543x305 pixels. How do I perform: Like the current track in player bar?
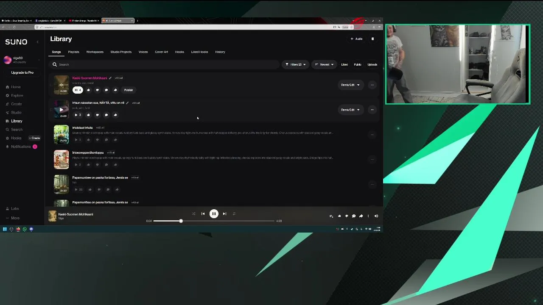pos(339,216)
